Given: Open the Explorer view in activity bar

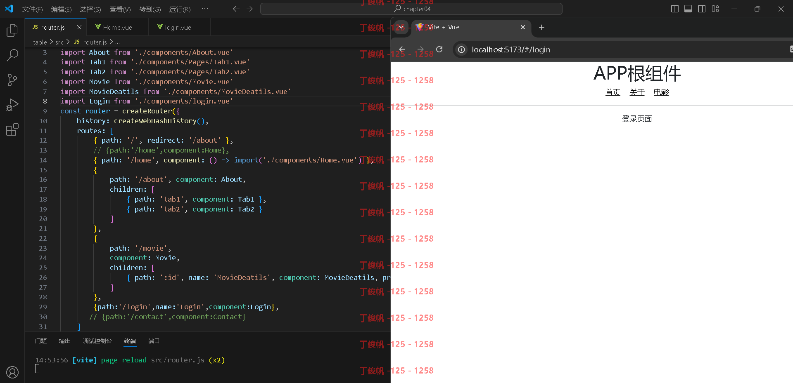Looking at the screenshot, I should 12,31.
